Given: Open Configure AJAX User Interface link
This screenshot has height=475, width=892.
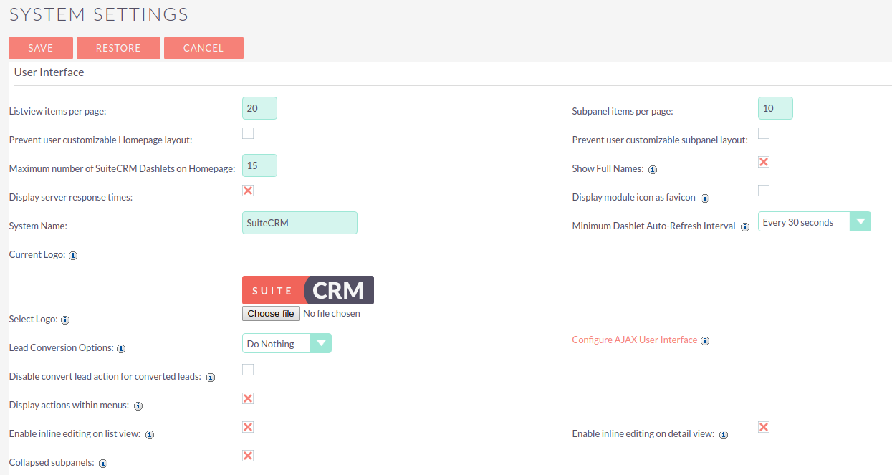Looking at the screenshot, I should click(634, 340).
